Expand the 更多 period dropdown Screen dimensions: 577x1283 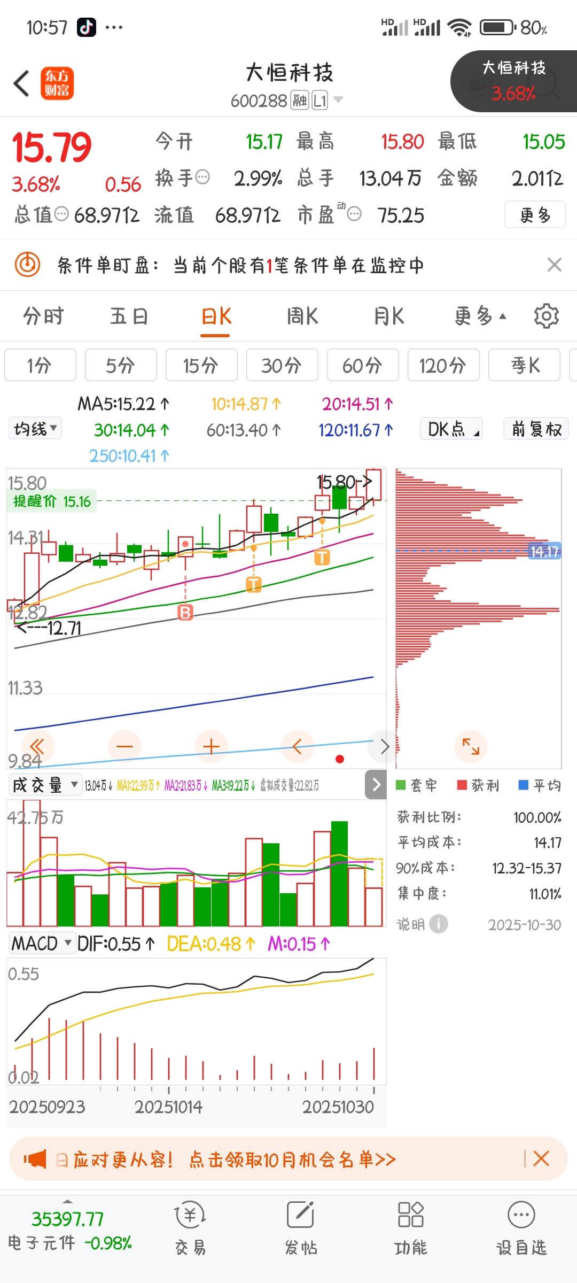(480, 316)
